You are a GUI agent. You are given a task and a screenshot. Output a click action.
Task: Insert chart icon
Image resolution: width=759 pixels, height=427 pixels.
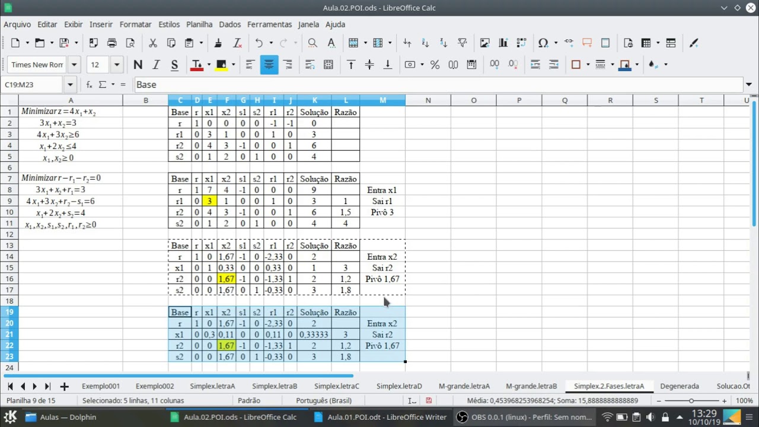(x=503, y=43)
